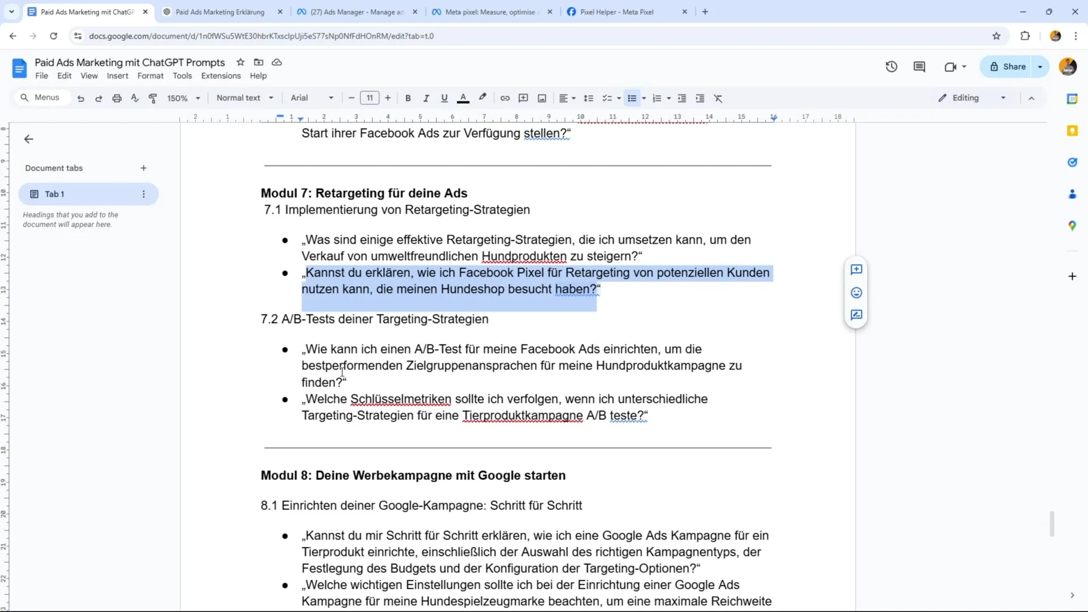The image size is (1088, 612).
Task: Print the document via printer icon
Action: point(117,98)
